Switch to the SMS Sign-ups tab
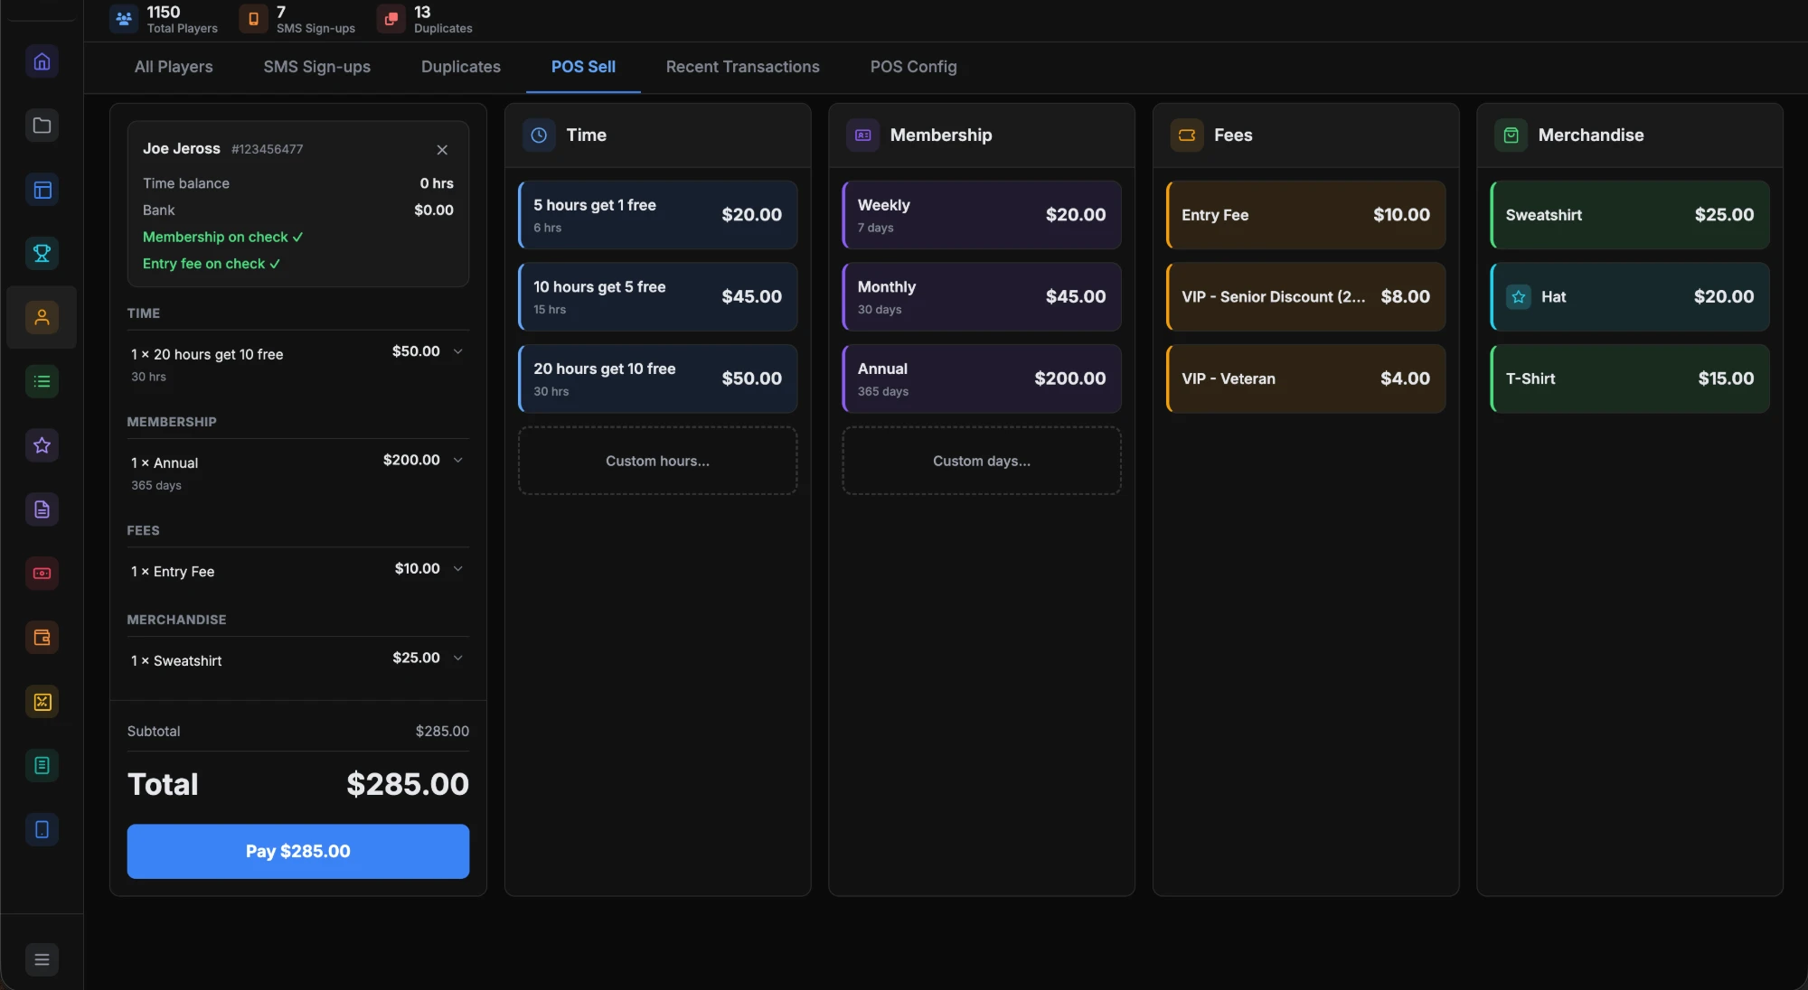Image resolution: width=1808 pixels, height=990 pixels. tap(317, 67)
